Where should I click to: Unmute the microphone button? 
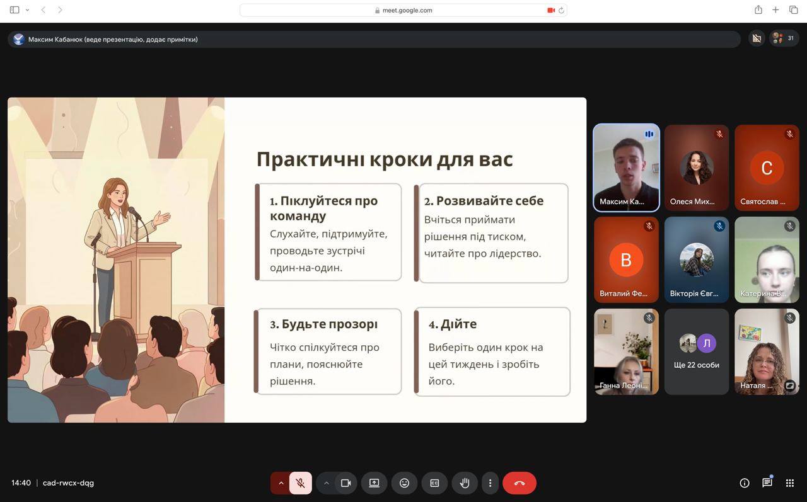coord(301,483)
